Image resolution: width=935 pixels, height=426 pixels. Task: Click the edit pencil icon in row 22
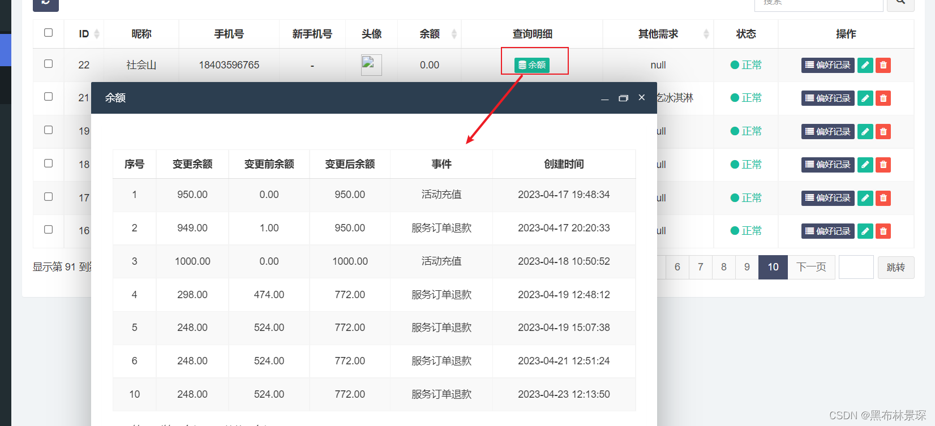point(865,65)
